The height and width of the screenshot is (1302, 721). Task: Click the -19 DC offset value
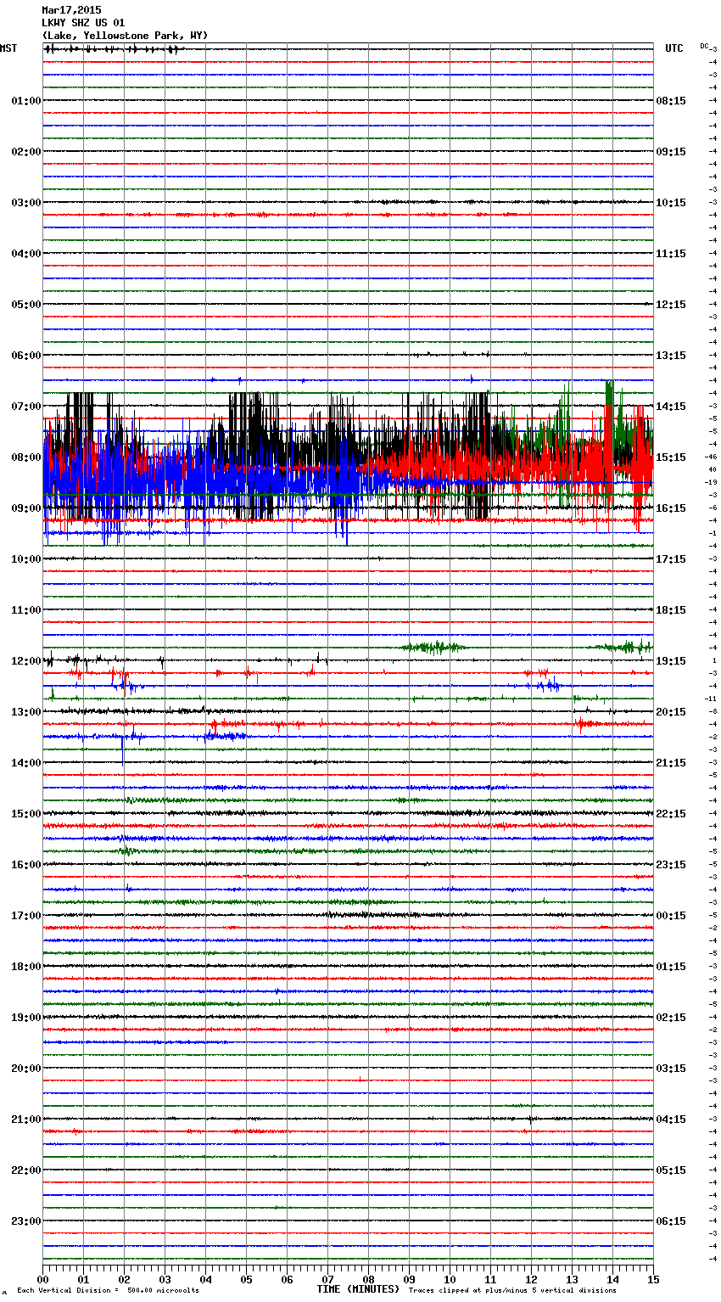(x=711, y=482)
